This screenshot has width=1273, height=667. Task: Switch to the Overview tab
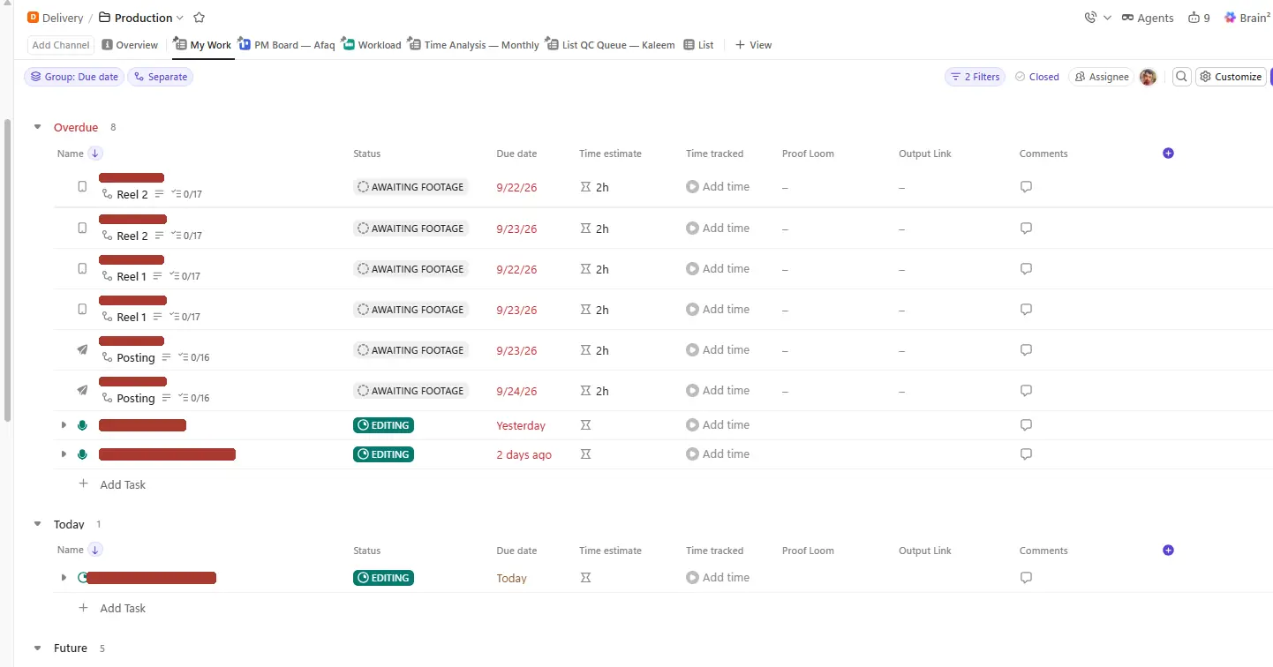pos(130,45)
